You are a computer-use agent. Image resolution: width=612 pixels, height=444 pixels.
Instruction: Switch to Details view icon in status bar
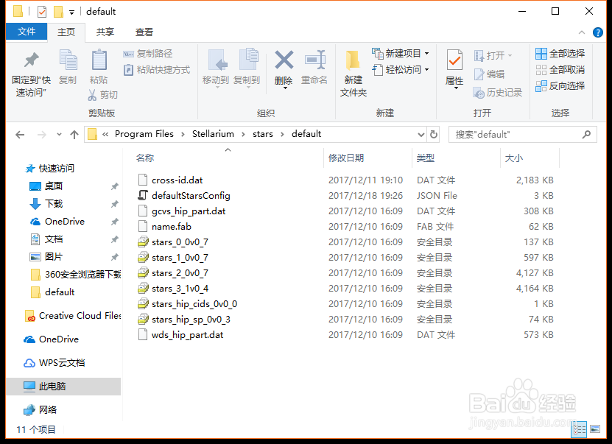(x=579, y=429)
